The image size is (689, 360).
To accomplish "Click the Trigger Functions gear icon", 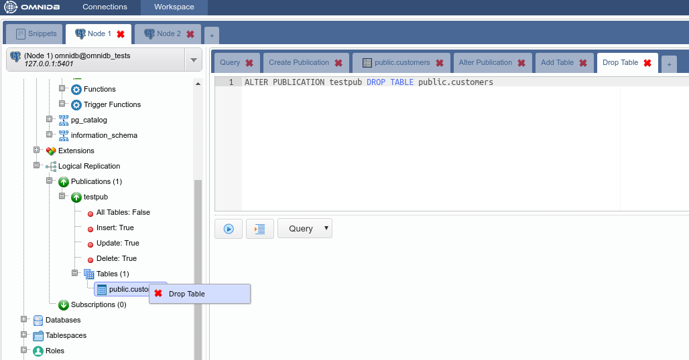I will [76, 105].
